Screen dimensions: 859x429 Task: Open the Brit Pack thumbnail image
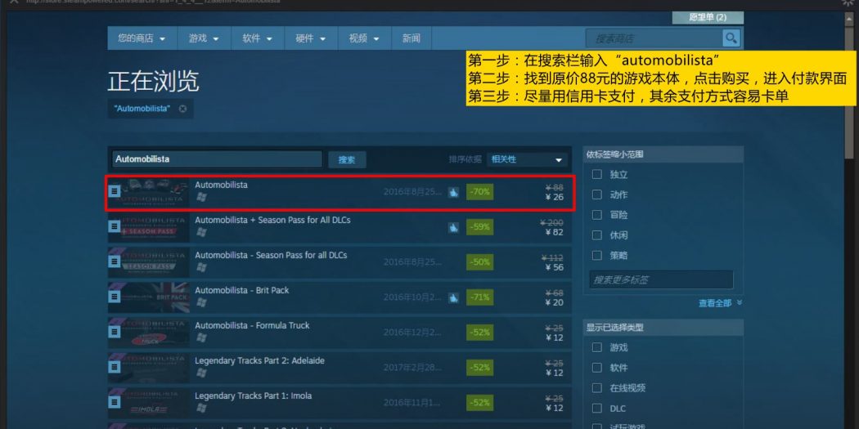coord(148,297)
